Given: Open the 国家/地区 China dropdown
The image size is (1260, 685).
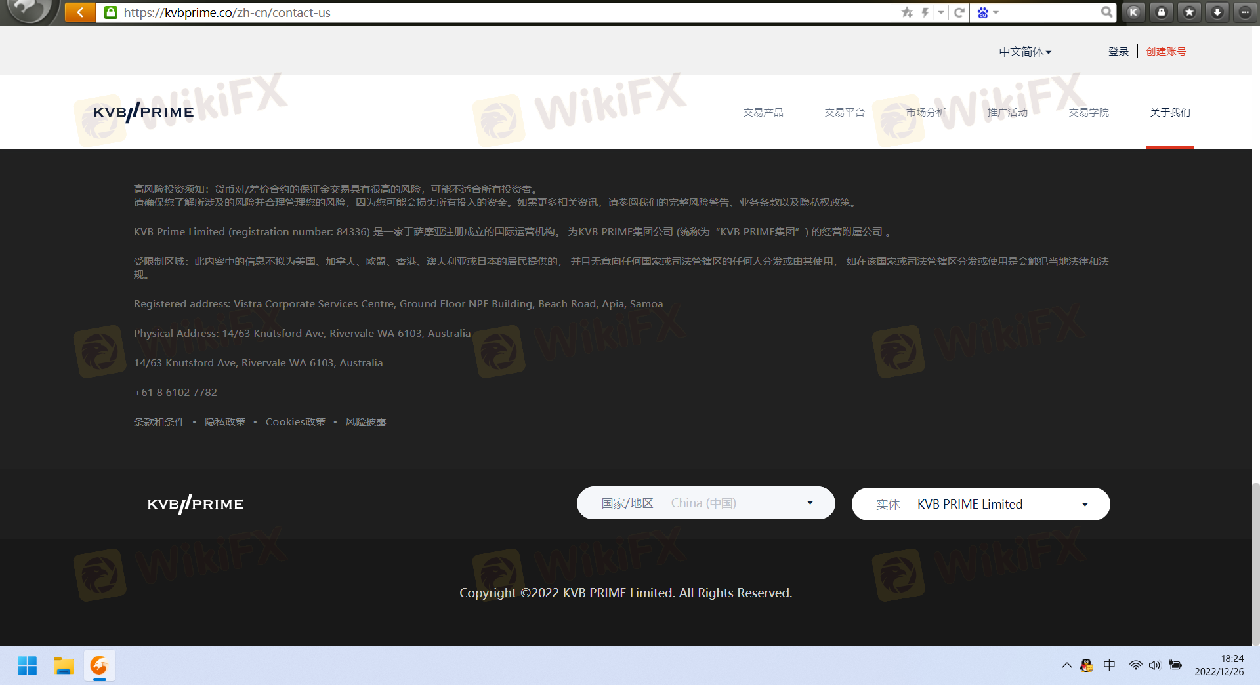Looking at the screenshot, I should (705, 503).
